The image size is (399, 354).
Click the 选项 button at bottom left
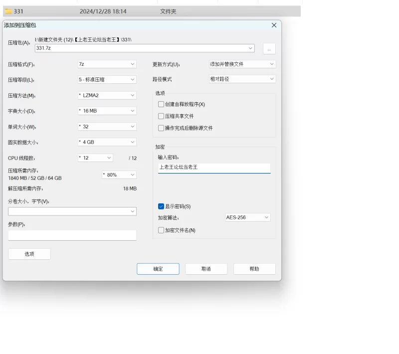coord(29,254)
